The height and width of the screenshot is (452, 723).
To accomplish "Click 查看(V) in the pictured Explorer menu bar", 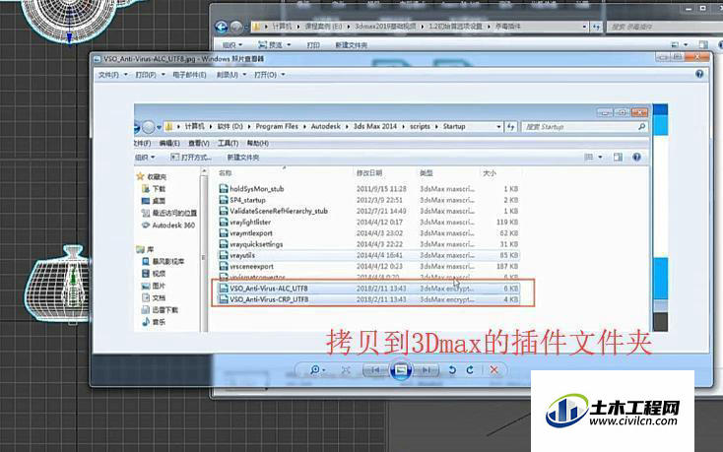I will tap(198, 144).
